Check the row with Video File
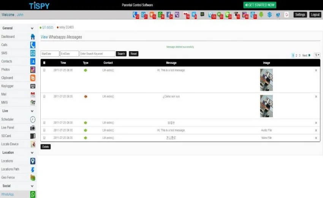Viewport: 323px width, 198px height. (44, 138)
